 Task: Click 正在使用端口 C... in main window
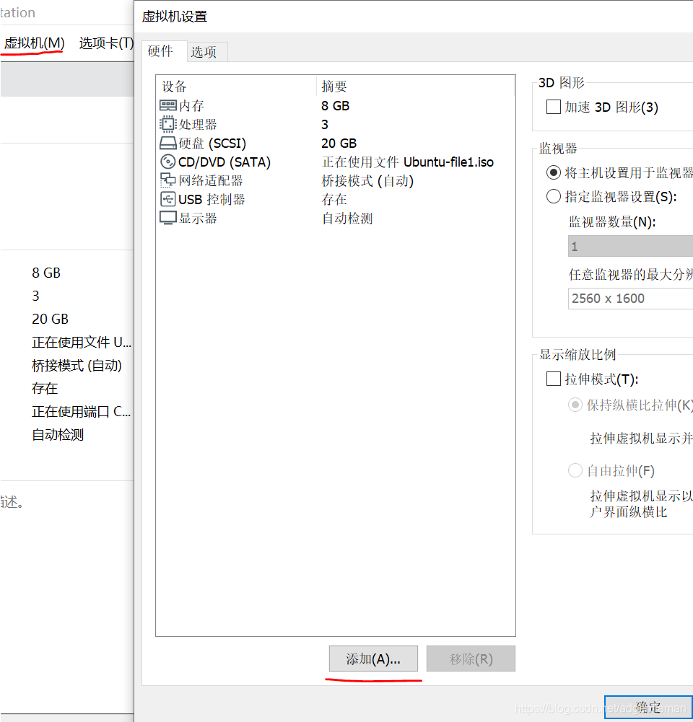click(82, 411)
